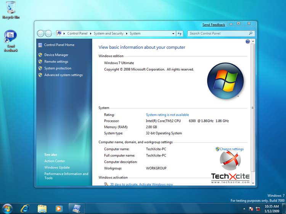Open Windows Explorer from taskbar
The height and width of the screenshot is (214, 286).
tap(42, 209)
